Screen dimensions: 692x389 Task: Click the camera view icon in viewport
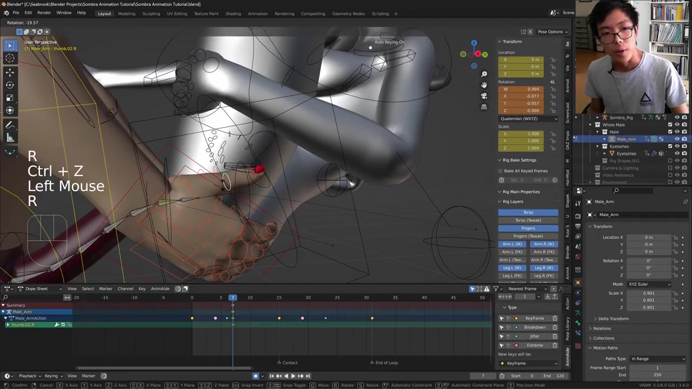coord(484,96)
